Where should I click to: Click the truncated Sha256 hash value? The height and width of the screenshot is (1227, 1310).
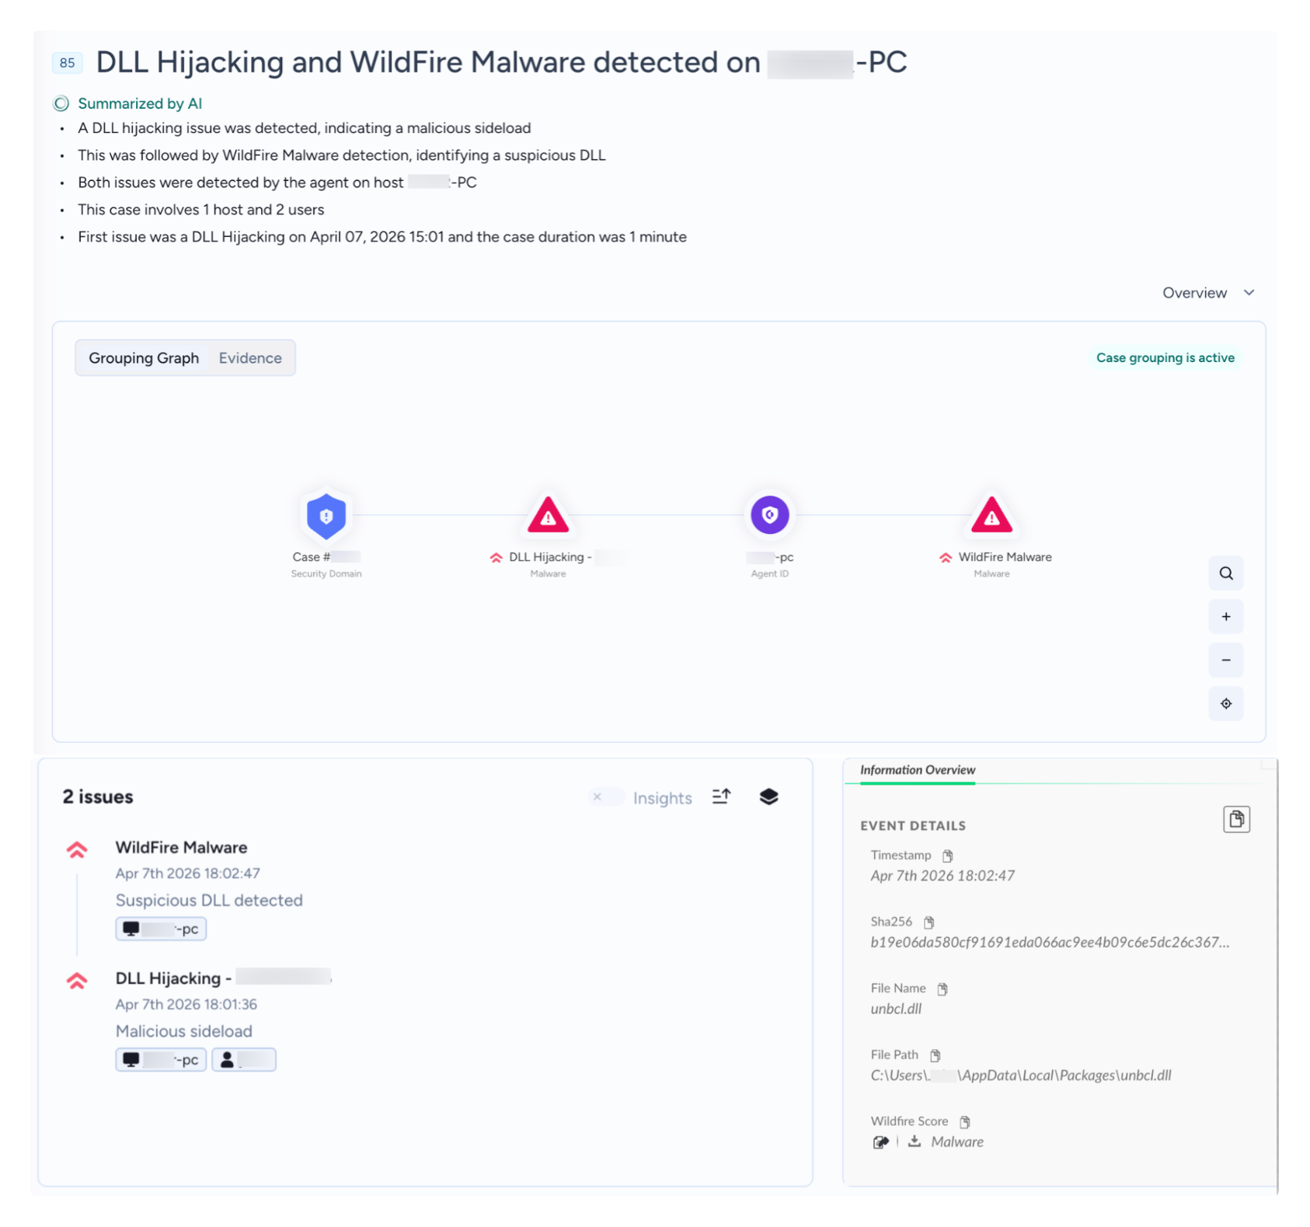pos(1050,943)
